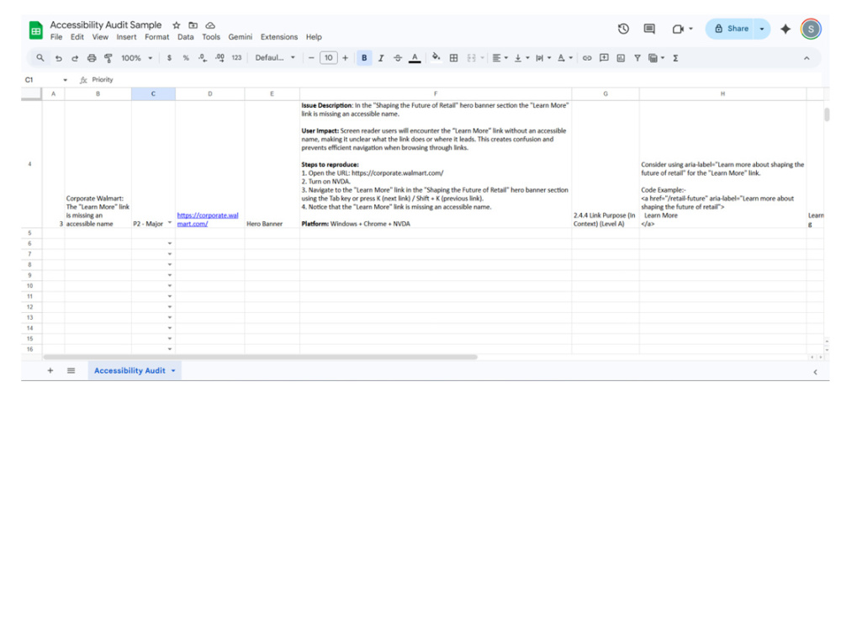The image size is (841, 631).
Task: Open the font family dropdown
Action: [x=275, y=58]
